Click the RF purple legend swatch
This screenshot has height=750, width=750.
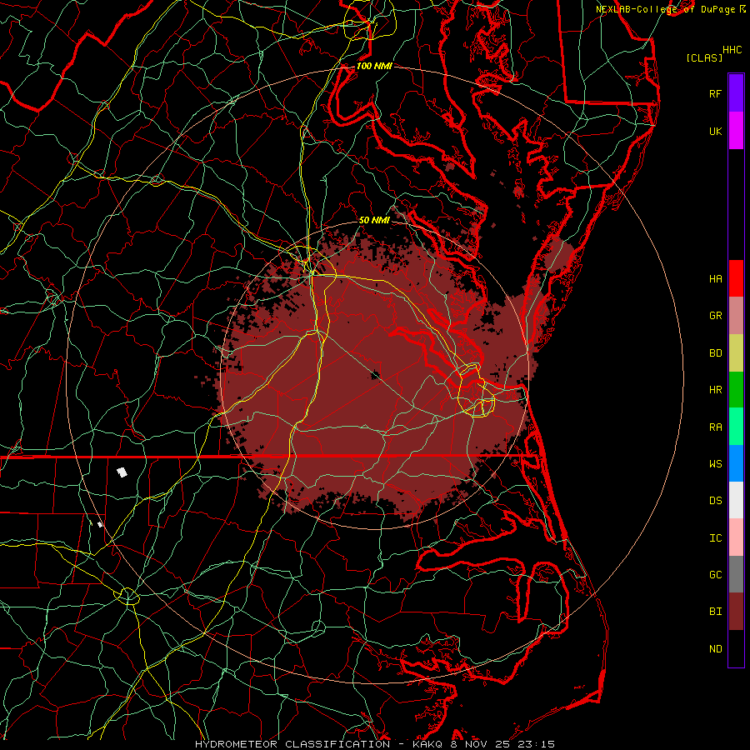736,93
